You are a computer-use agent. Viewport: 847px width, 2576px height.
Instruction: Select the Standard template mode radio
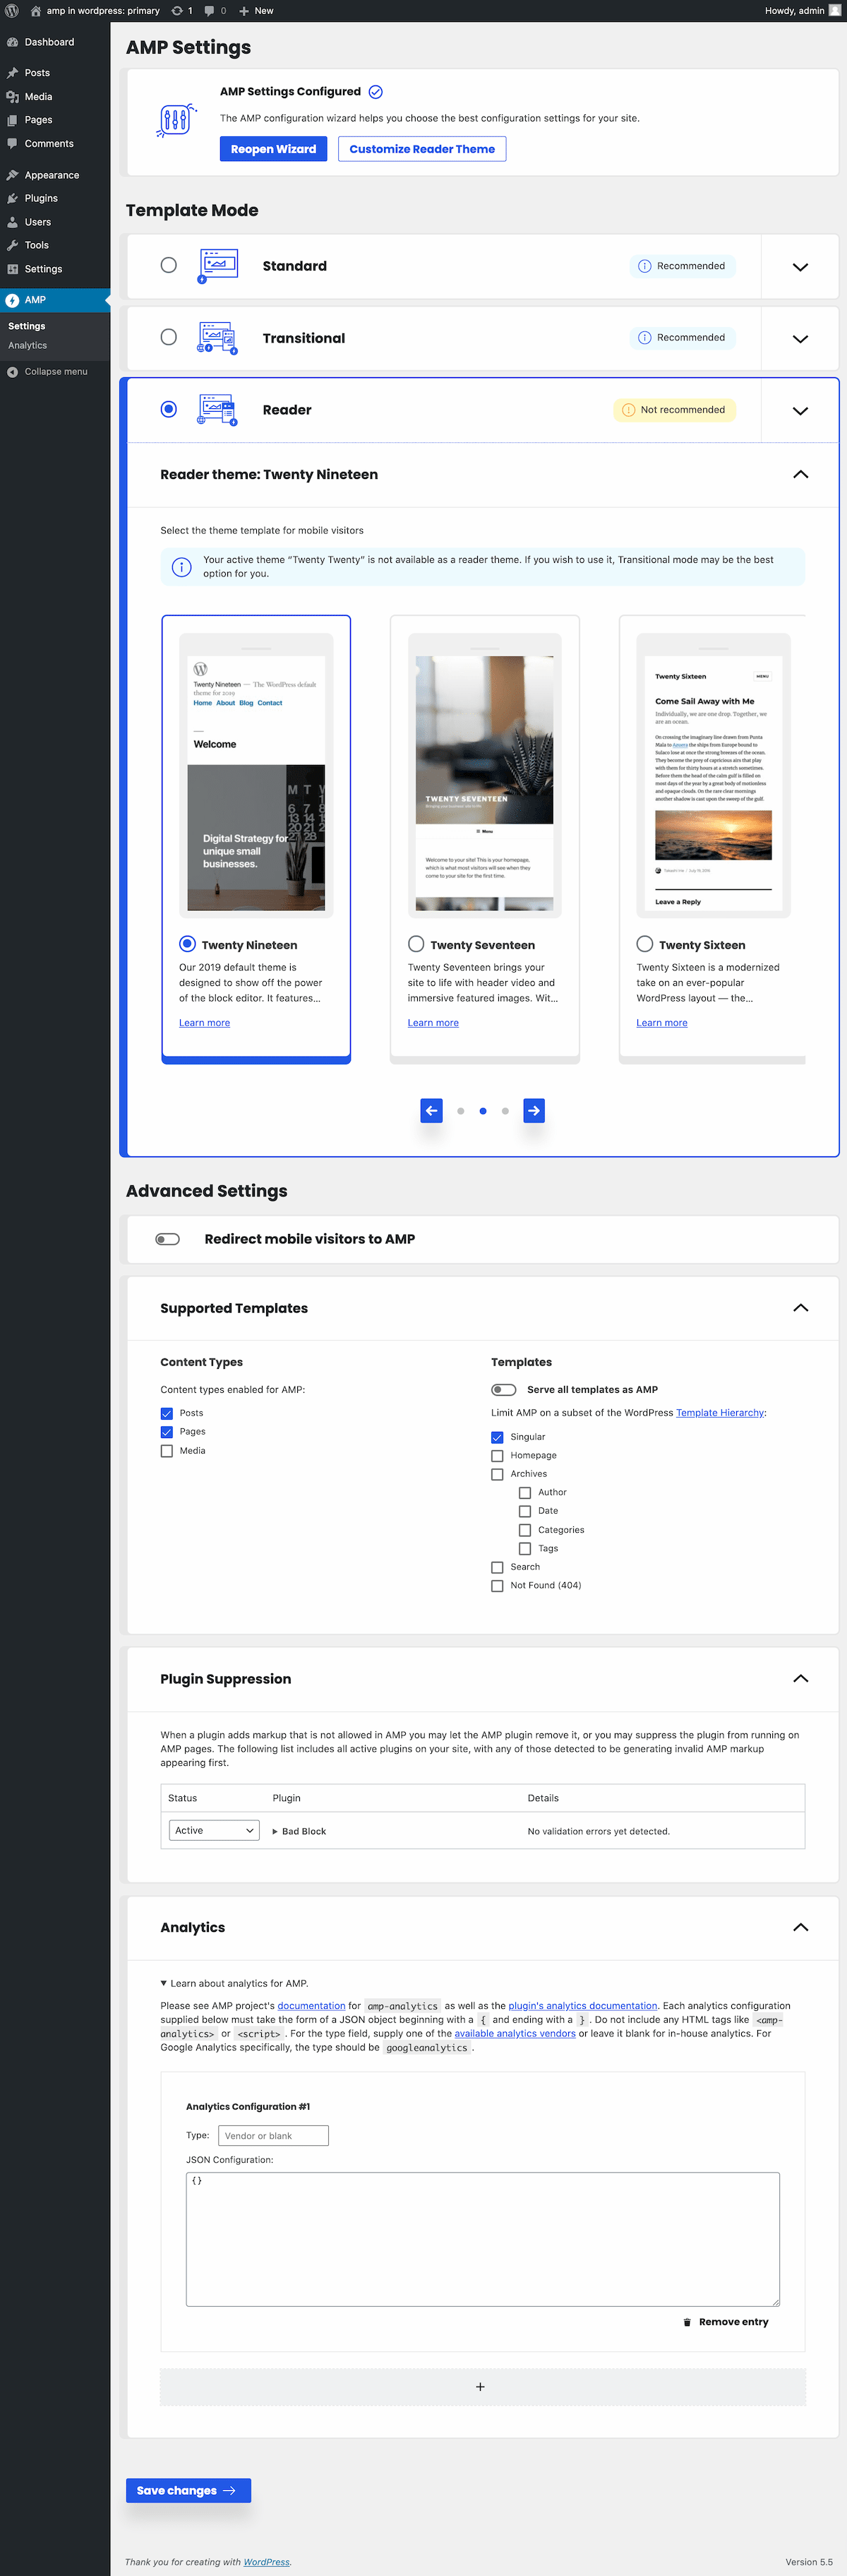(x=169, y=265)
